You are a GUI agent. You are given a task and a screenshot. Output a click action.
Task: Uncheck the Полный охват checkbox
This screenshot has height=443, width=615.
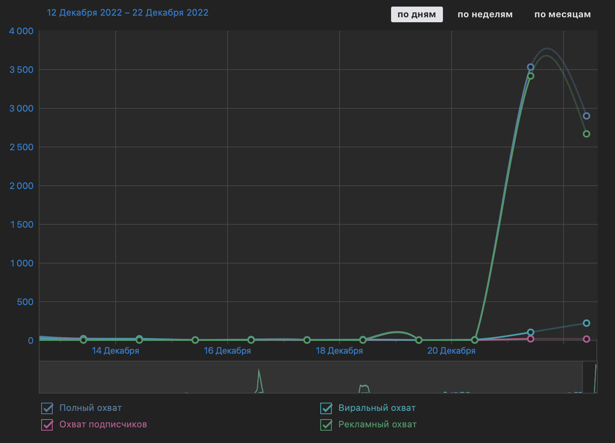[47, 408]
